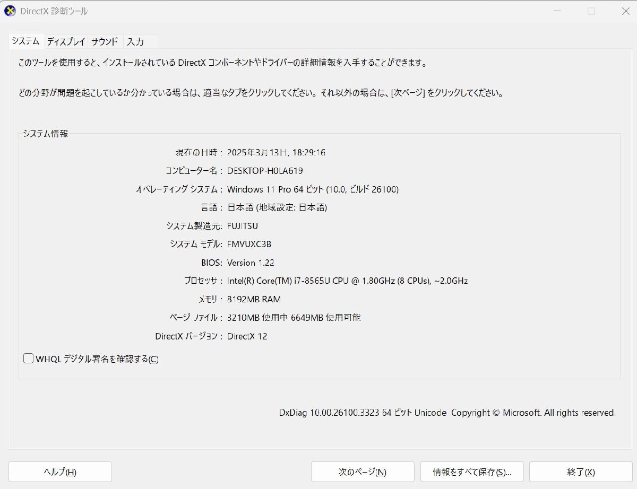Click the プロセッサ Intel Core i7 entry
The height and width of the screenshot is (489, 637).
click(348, 281)
